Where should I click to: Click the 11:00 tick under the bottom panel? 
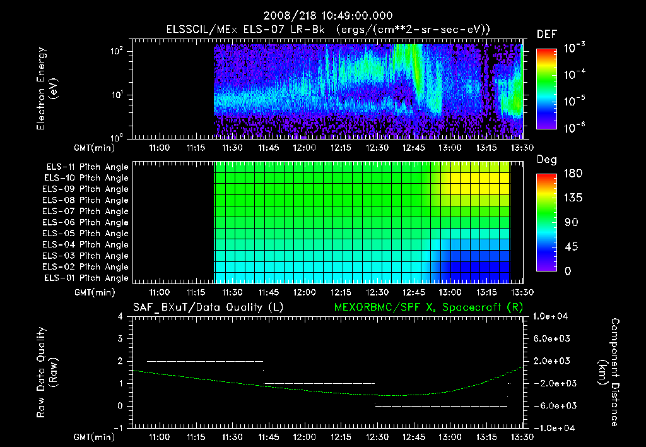coord(159,437)
